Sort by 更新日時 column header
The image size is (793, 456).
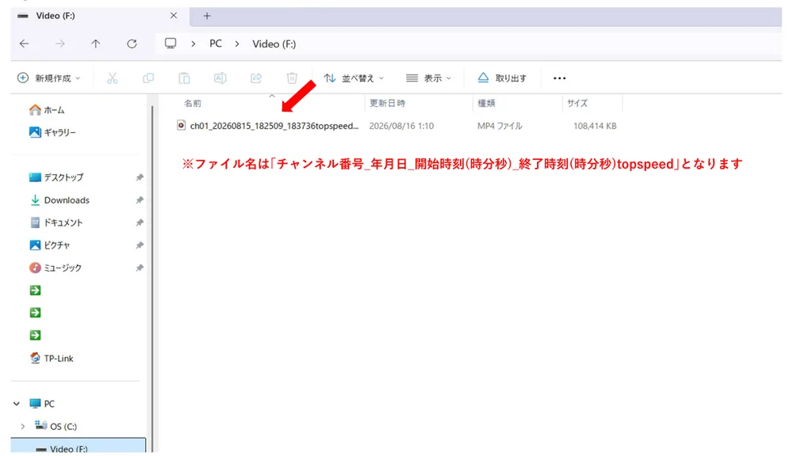(388, 104)
